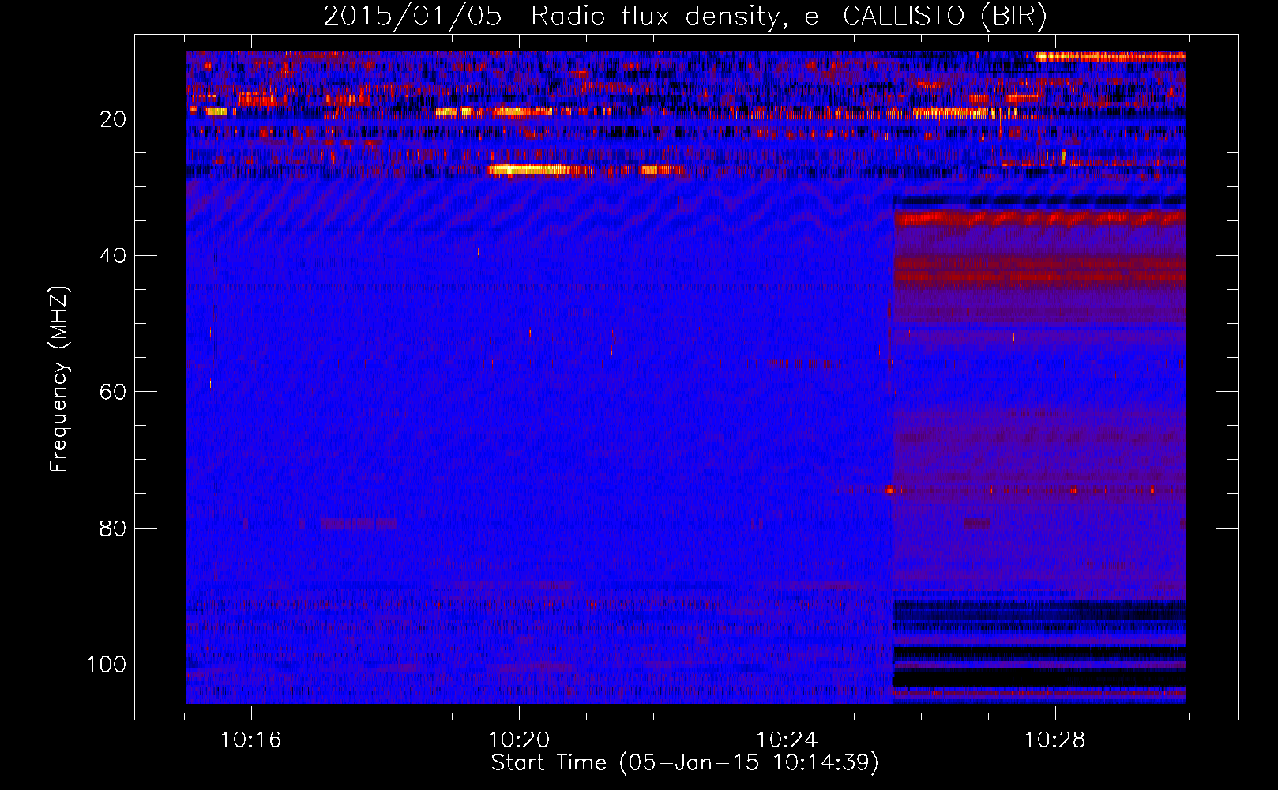Screen dimensions: 1278x790
Task: Click the '10:20' time tick label
Action: 519,740
